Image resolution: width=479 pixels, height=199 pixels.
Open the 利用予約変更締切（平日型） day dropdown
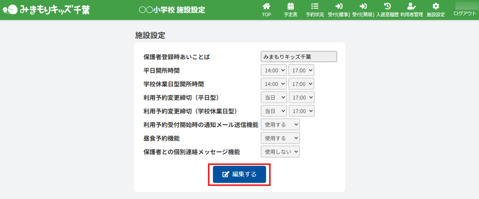274,98
